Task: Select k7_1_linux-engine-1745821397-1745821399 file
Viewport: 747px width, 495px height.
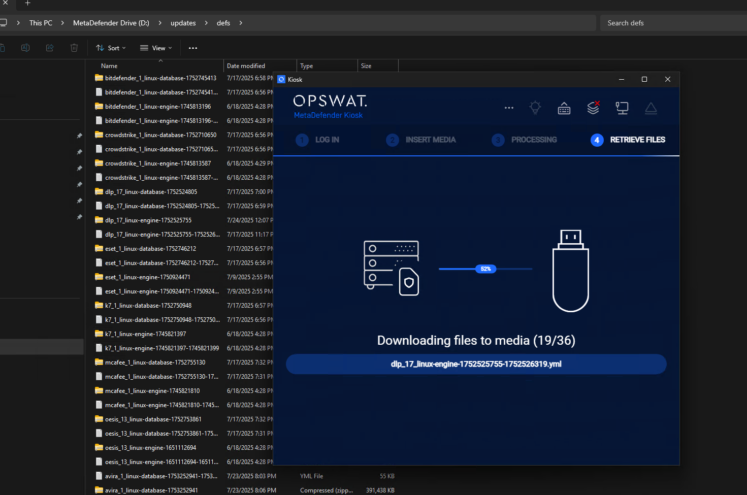Action: [x=161, y=348]
